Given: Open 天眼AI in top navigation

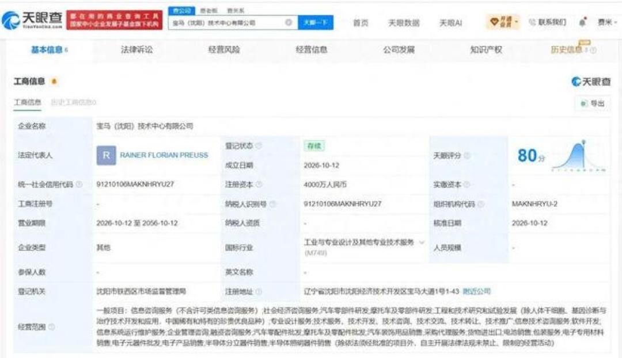Looking at the screenshot, I should [450, 23].
